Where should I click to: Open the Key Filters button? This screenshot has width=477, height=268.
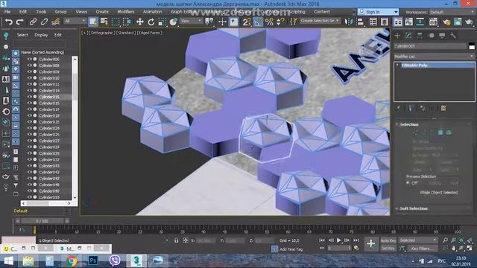click(423, 248)
